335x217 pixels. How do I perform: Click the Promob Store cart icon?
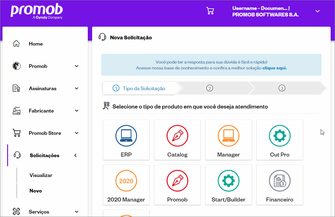(16, 133)
